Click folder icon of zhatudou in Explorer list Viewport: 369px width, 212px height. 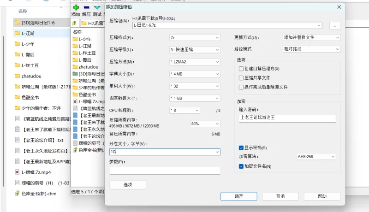point(17,76)
